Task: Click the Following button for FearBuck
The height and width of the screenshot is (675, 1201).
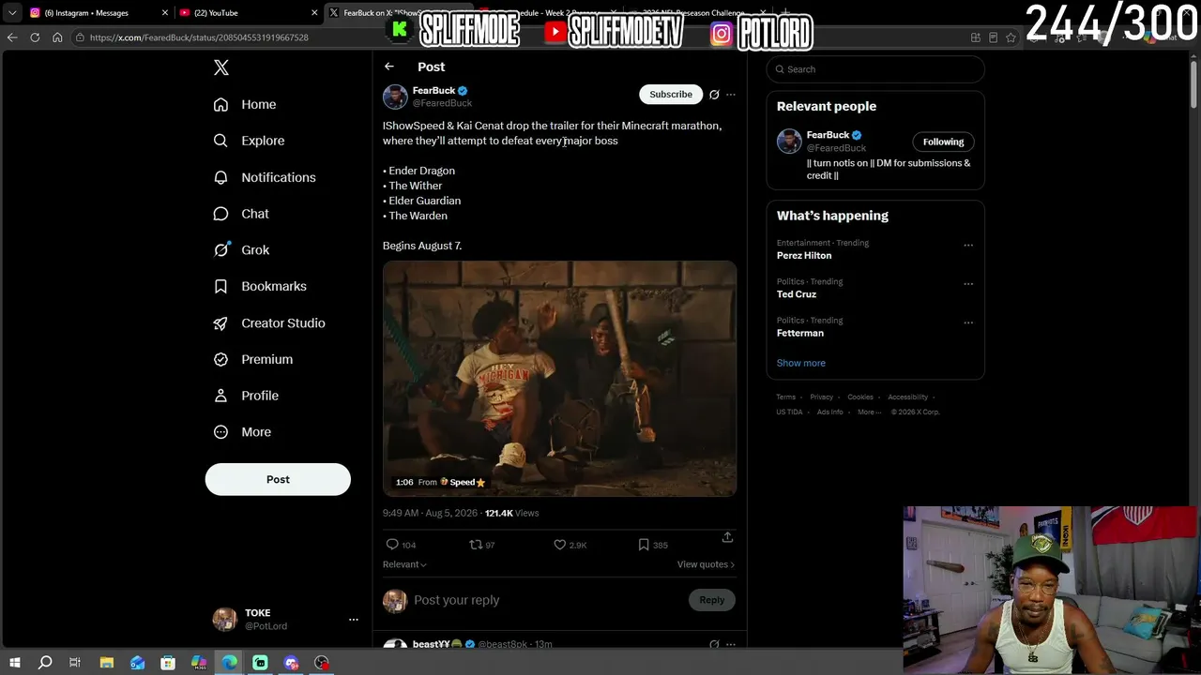Action: [943, 142]
